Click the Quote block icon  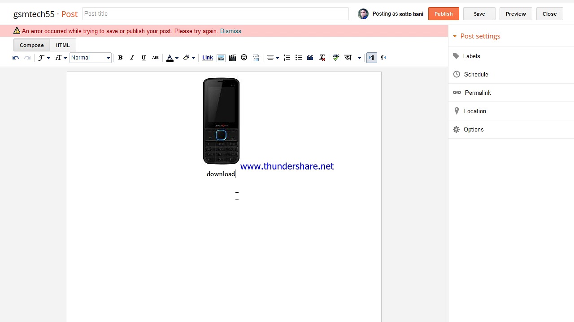click(310, 58)
